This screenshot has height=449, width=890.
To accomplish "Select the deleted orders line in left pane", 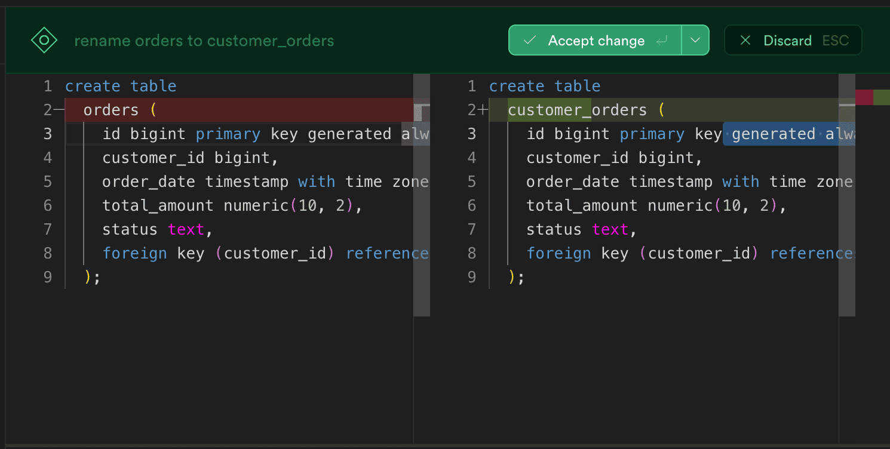I will [111, 109].
